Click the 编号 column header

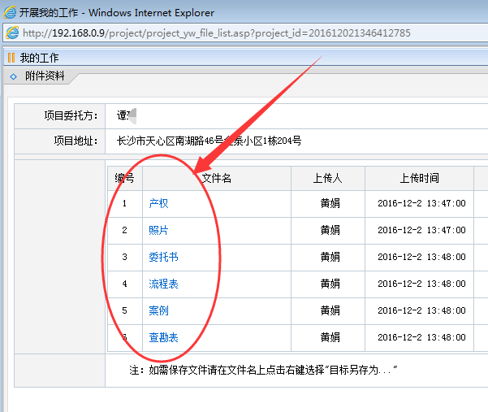(124, 178)
